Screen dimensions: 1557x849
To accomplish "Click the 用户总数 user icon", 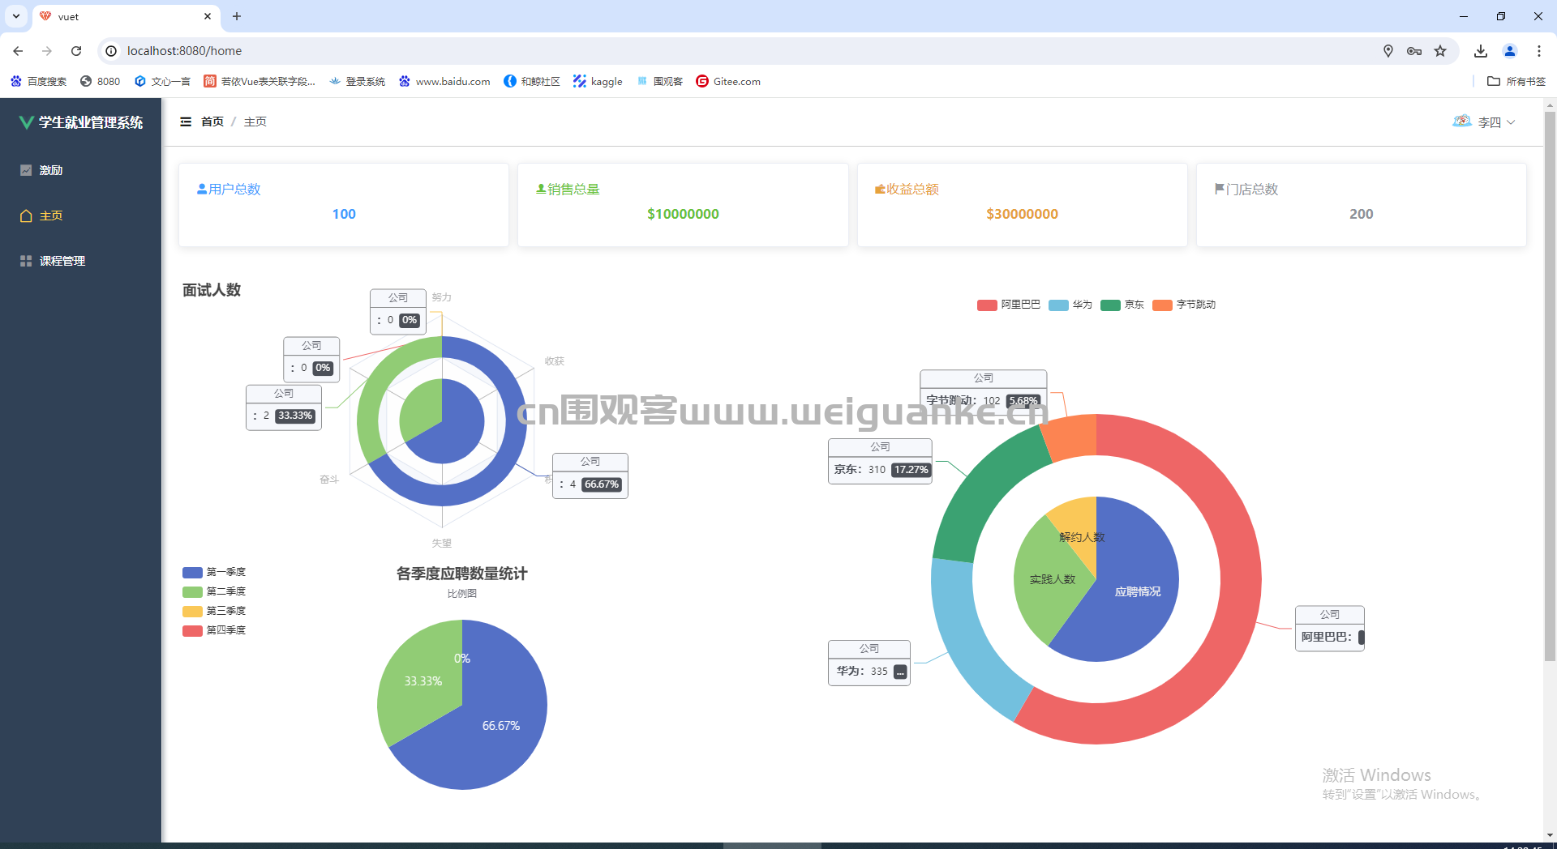I will coord(202,189).
